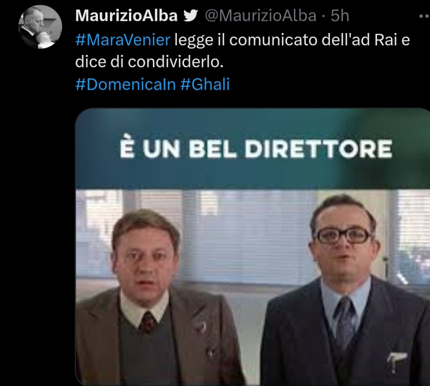This screenshot has height=386, width=430.
Task: Open the #MaraVenier hashtag
Action: [x=123, y=40]
